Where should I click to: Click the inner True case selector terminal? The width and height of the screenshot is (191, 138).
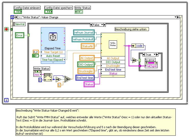(140, 60)
